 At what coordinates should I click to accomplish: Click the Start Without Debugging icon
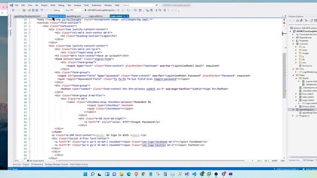tap(118, 10)
